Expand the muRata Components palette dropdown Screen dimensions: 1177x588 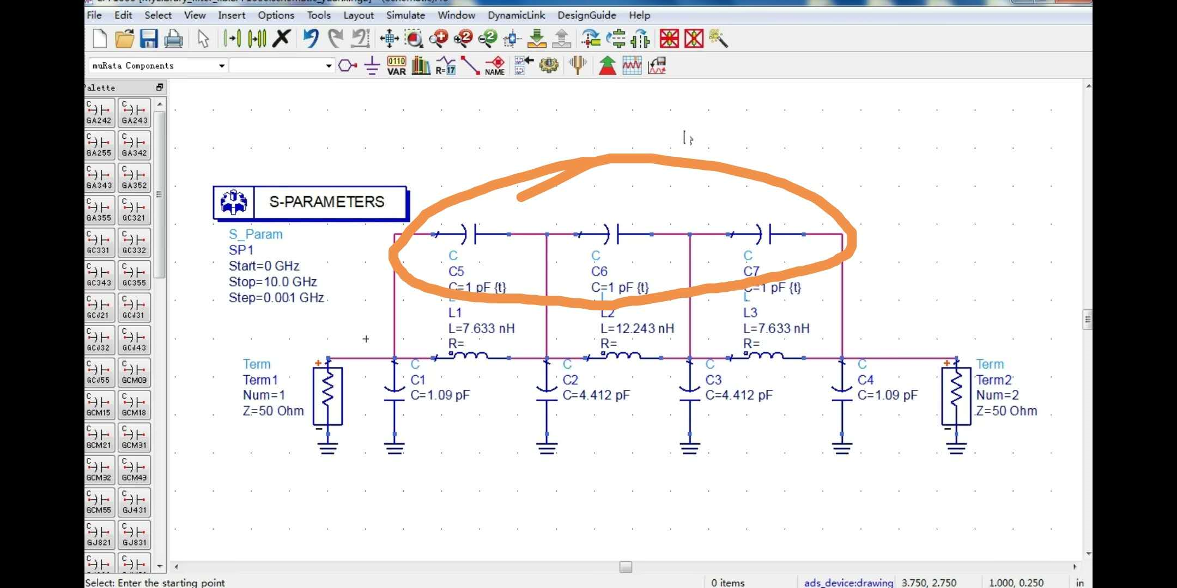[x=222, y=66]
